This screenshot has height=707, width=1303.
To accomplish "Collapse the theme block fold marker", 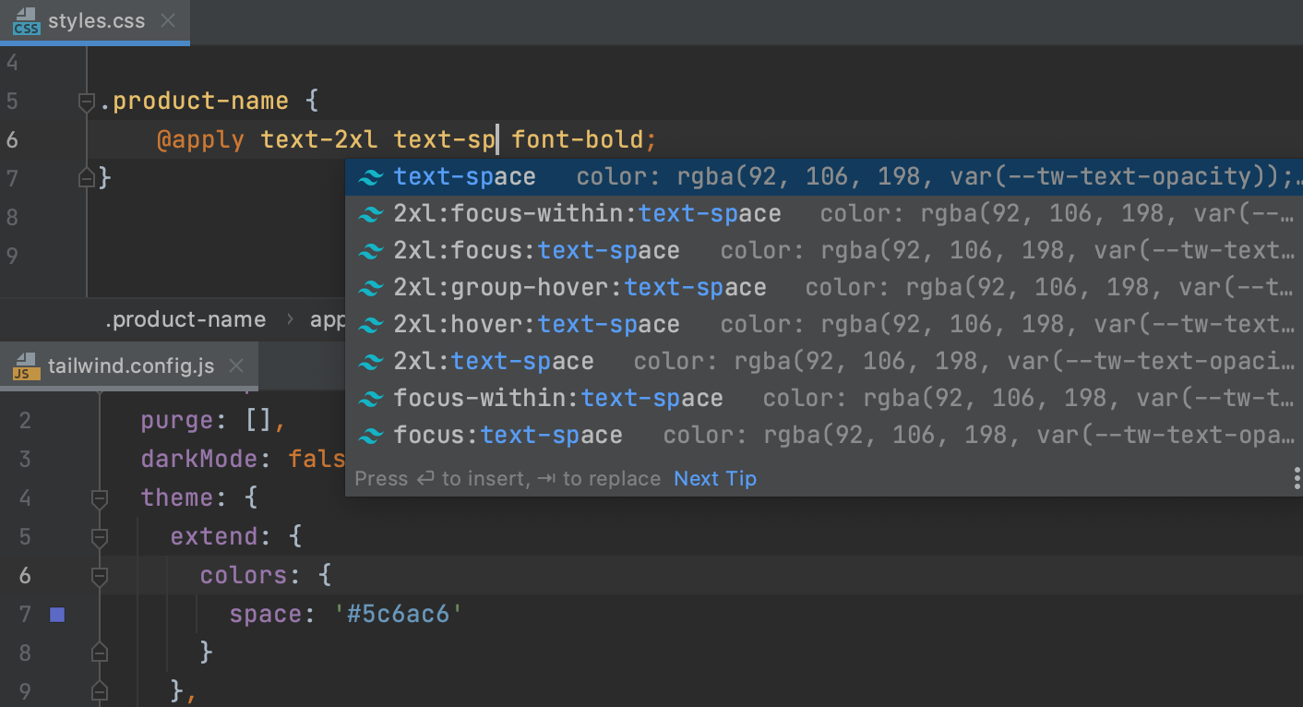I will [101, 498].
